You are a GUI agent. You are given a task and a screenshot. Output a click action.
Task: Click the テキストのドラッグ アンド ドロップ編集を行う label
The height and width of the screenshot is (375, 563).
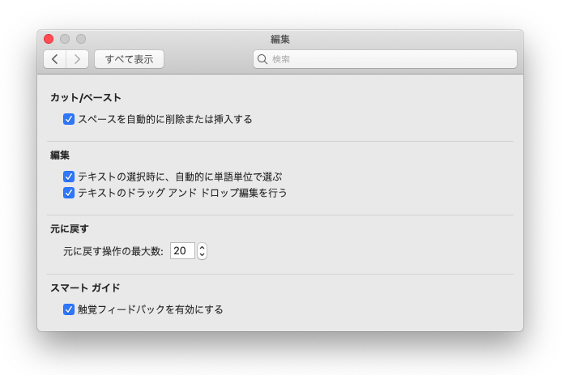182,193
